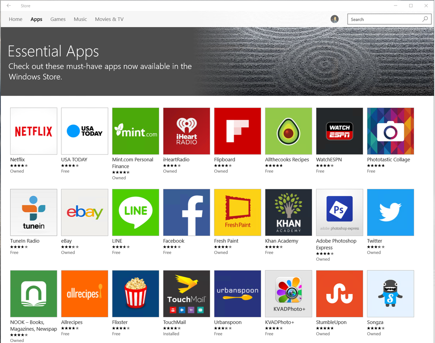
Task: Click the USA TODAY title text
Action: point(74,160)
